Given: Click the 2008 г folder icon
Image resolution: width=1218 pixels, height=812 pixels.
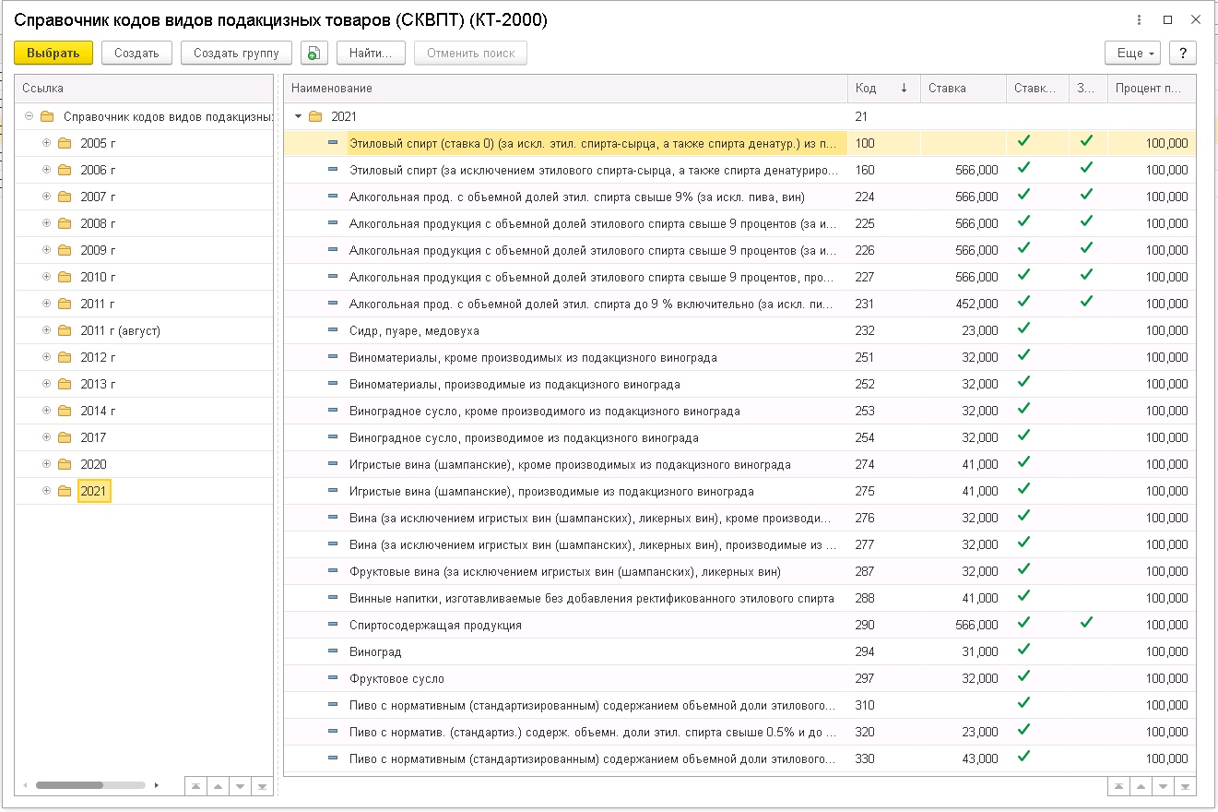Looking at the screenshot, I should pos(65,223).
